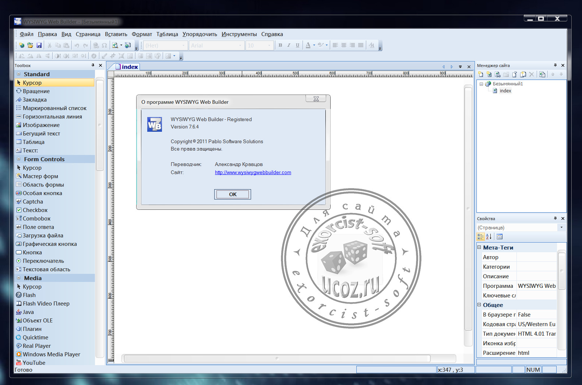
Task: Open the font size dropdown
Action: (x=269, y=46)
